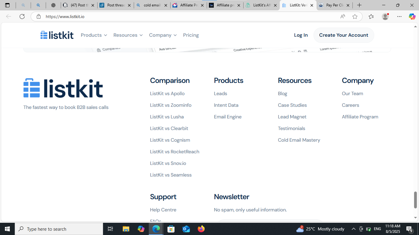This screenshot has height=235, width=419.
Task: Close the Pay Per Click tab
Action: point(348,5)
